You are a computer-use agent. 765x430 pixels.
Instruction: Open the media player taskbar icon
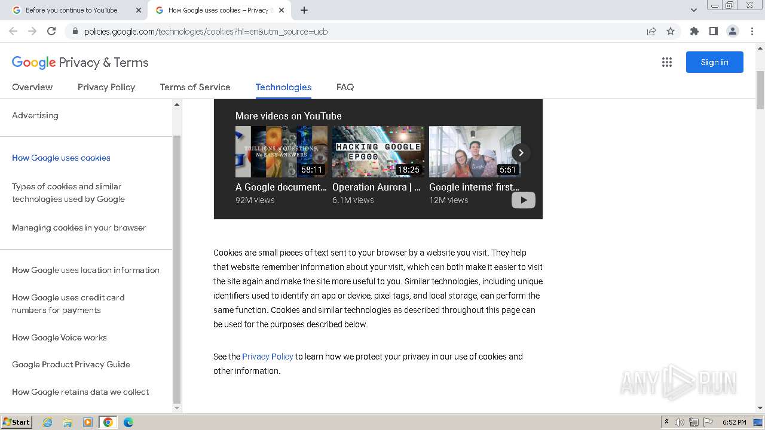point(88,422)
